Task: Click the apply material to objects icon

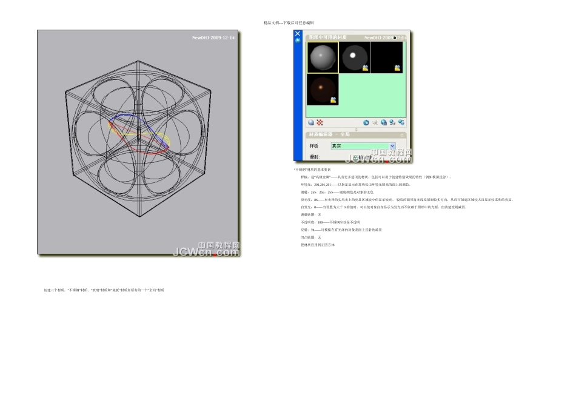Action: (392, 122)
